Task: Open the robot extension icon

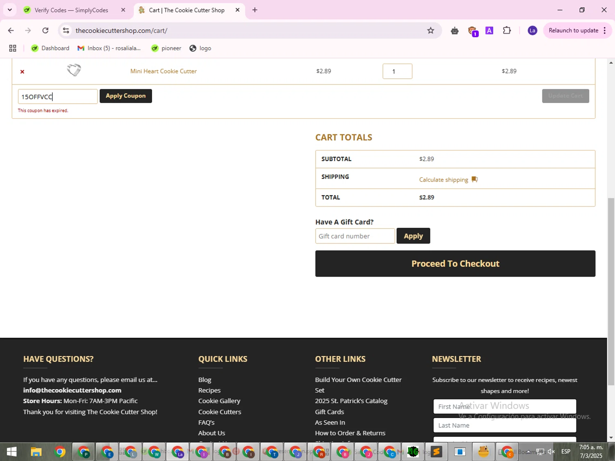Action: click(x=454, y=31)
